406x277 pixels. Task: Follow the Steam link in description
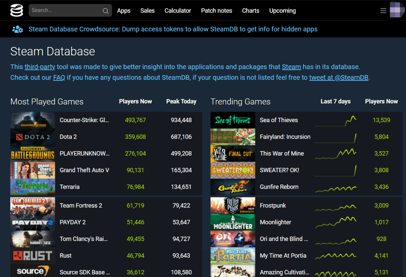click(291, 67)
